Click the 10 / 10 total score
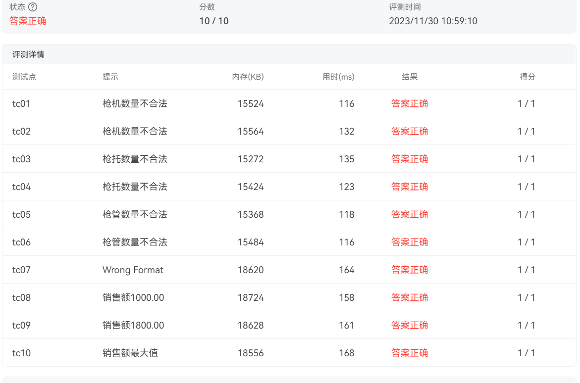 click(x=214, y=21)
